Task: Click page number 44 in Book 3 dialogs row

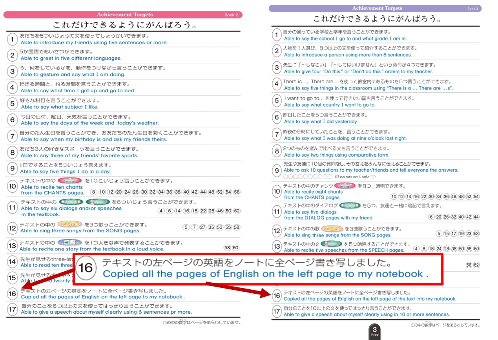Action: coord(476,217)
